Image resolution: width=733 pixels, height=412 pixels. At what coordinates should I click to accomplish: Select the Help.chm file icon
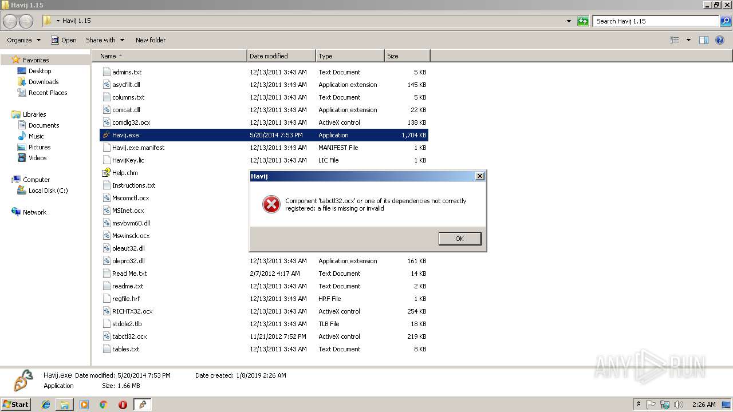[x=106, y=173]
